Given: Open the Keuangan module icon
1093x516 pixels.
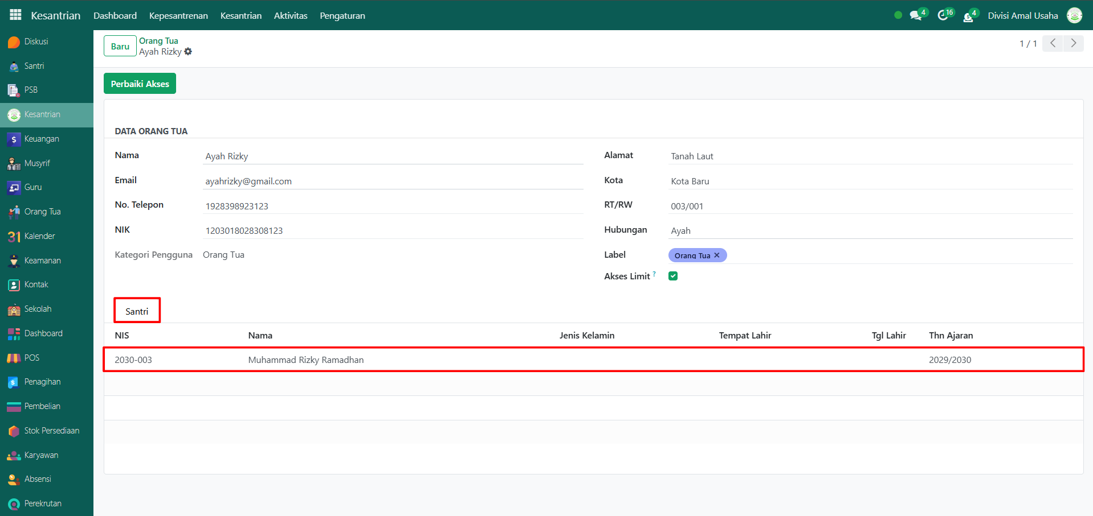Looking at the screenshot, I should click(14, 139).
